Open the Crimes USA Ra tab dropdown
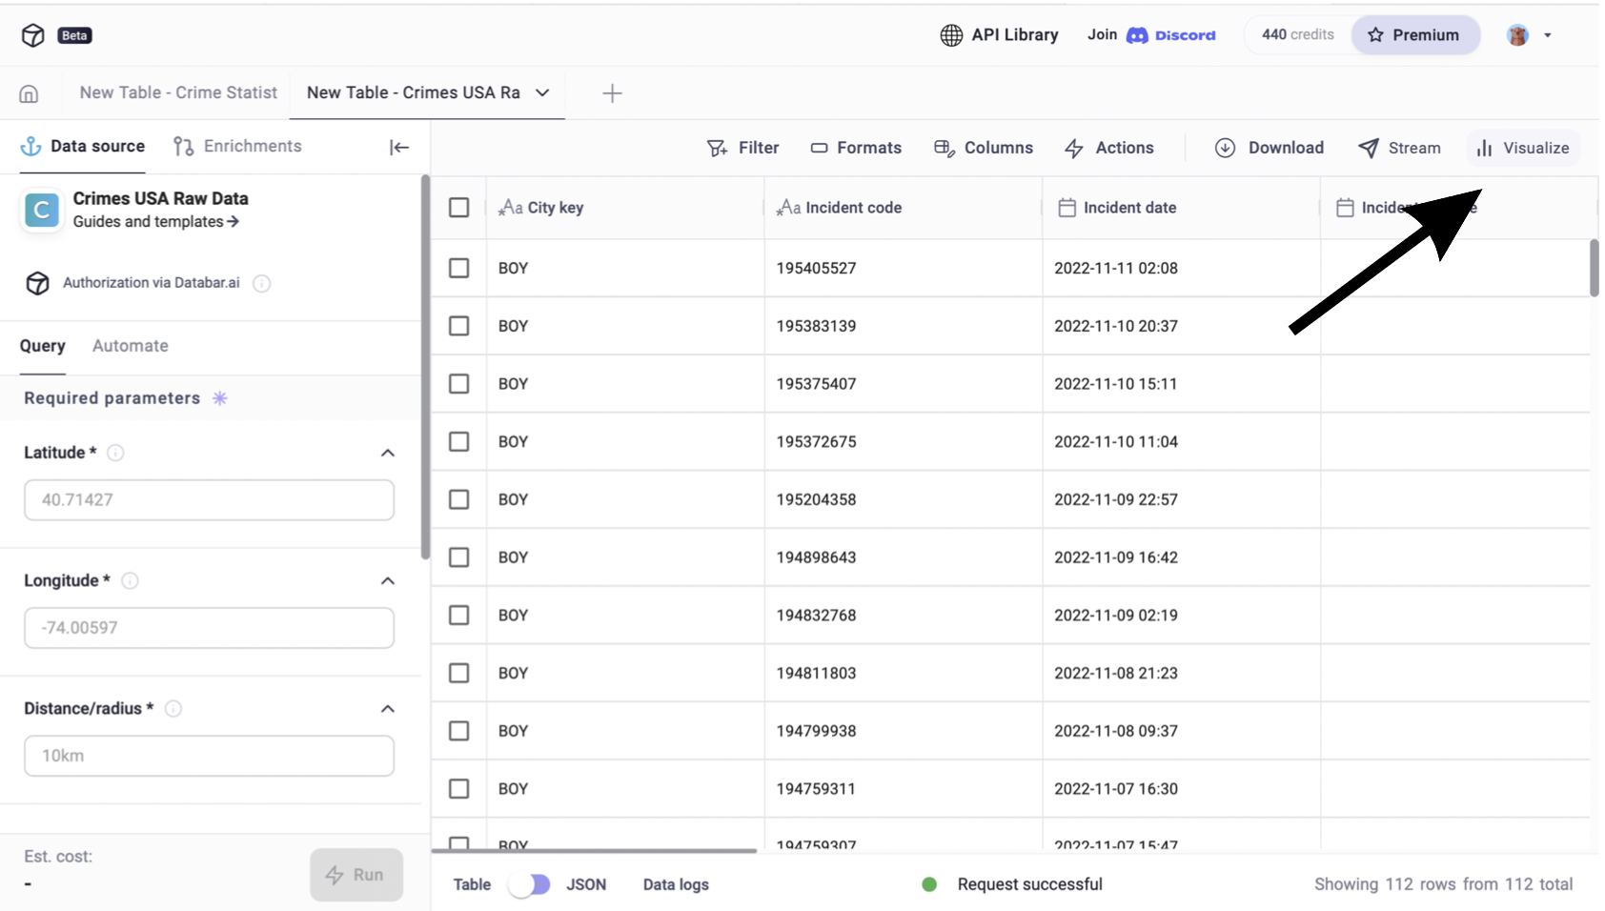1605x911 pixels. click(x=542, y=92)
